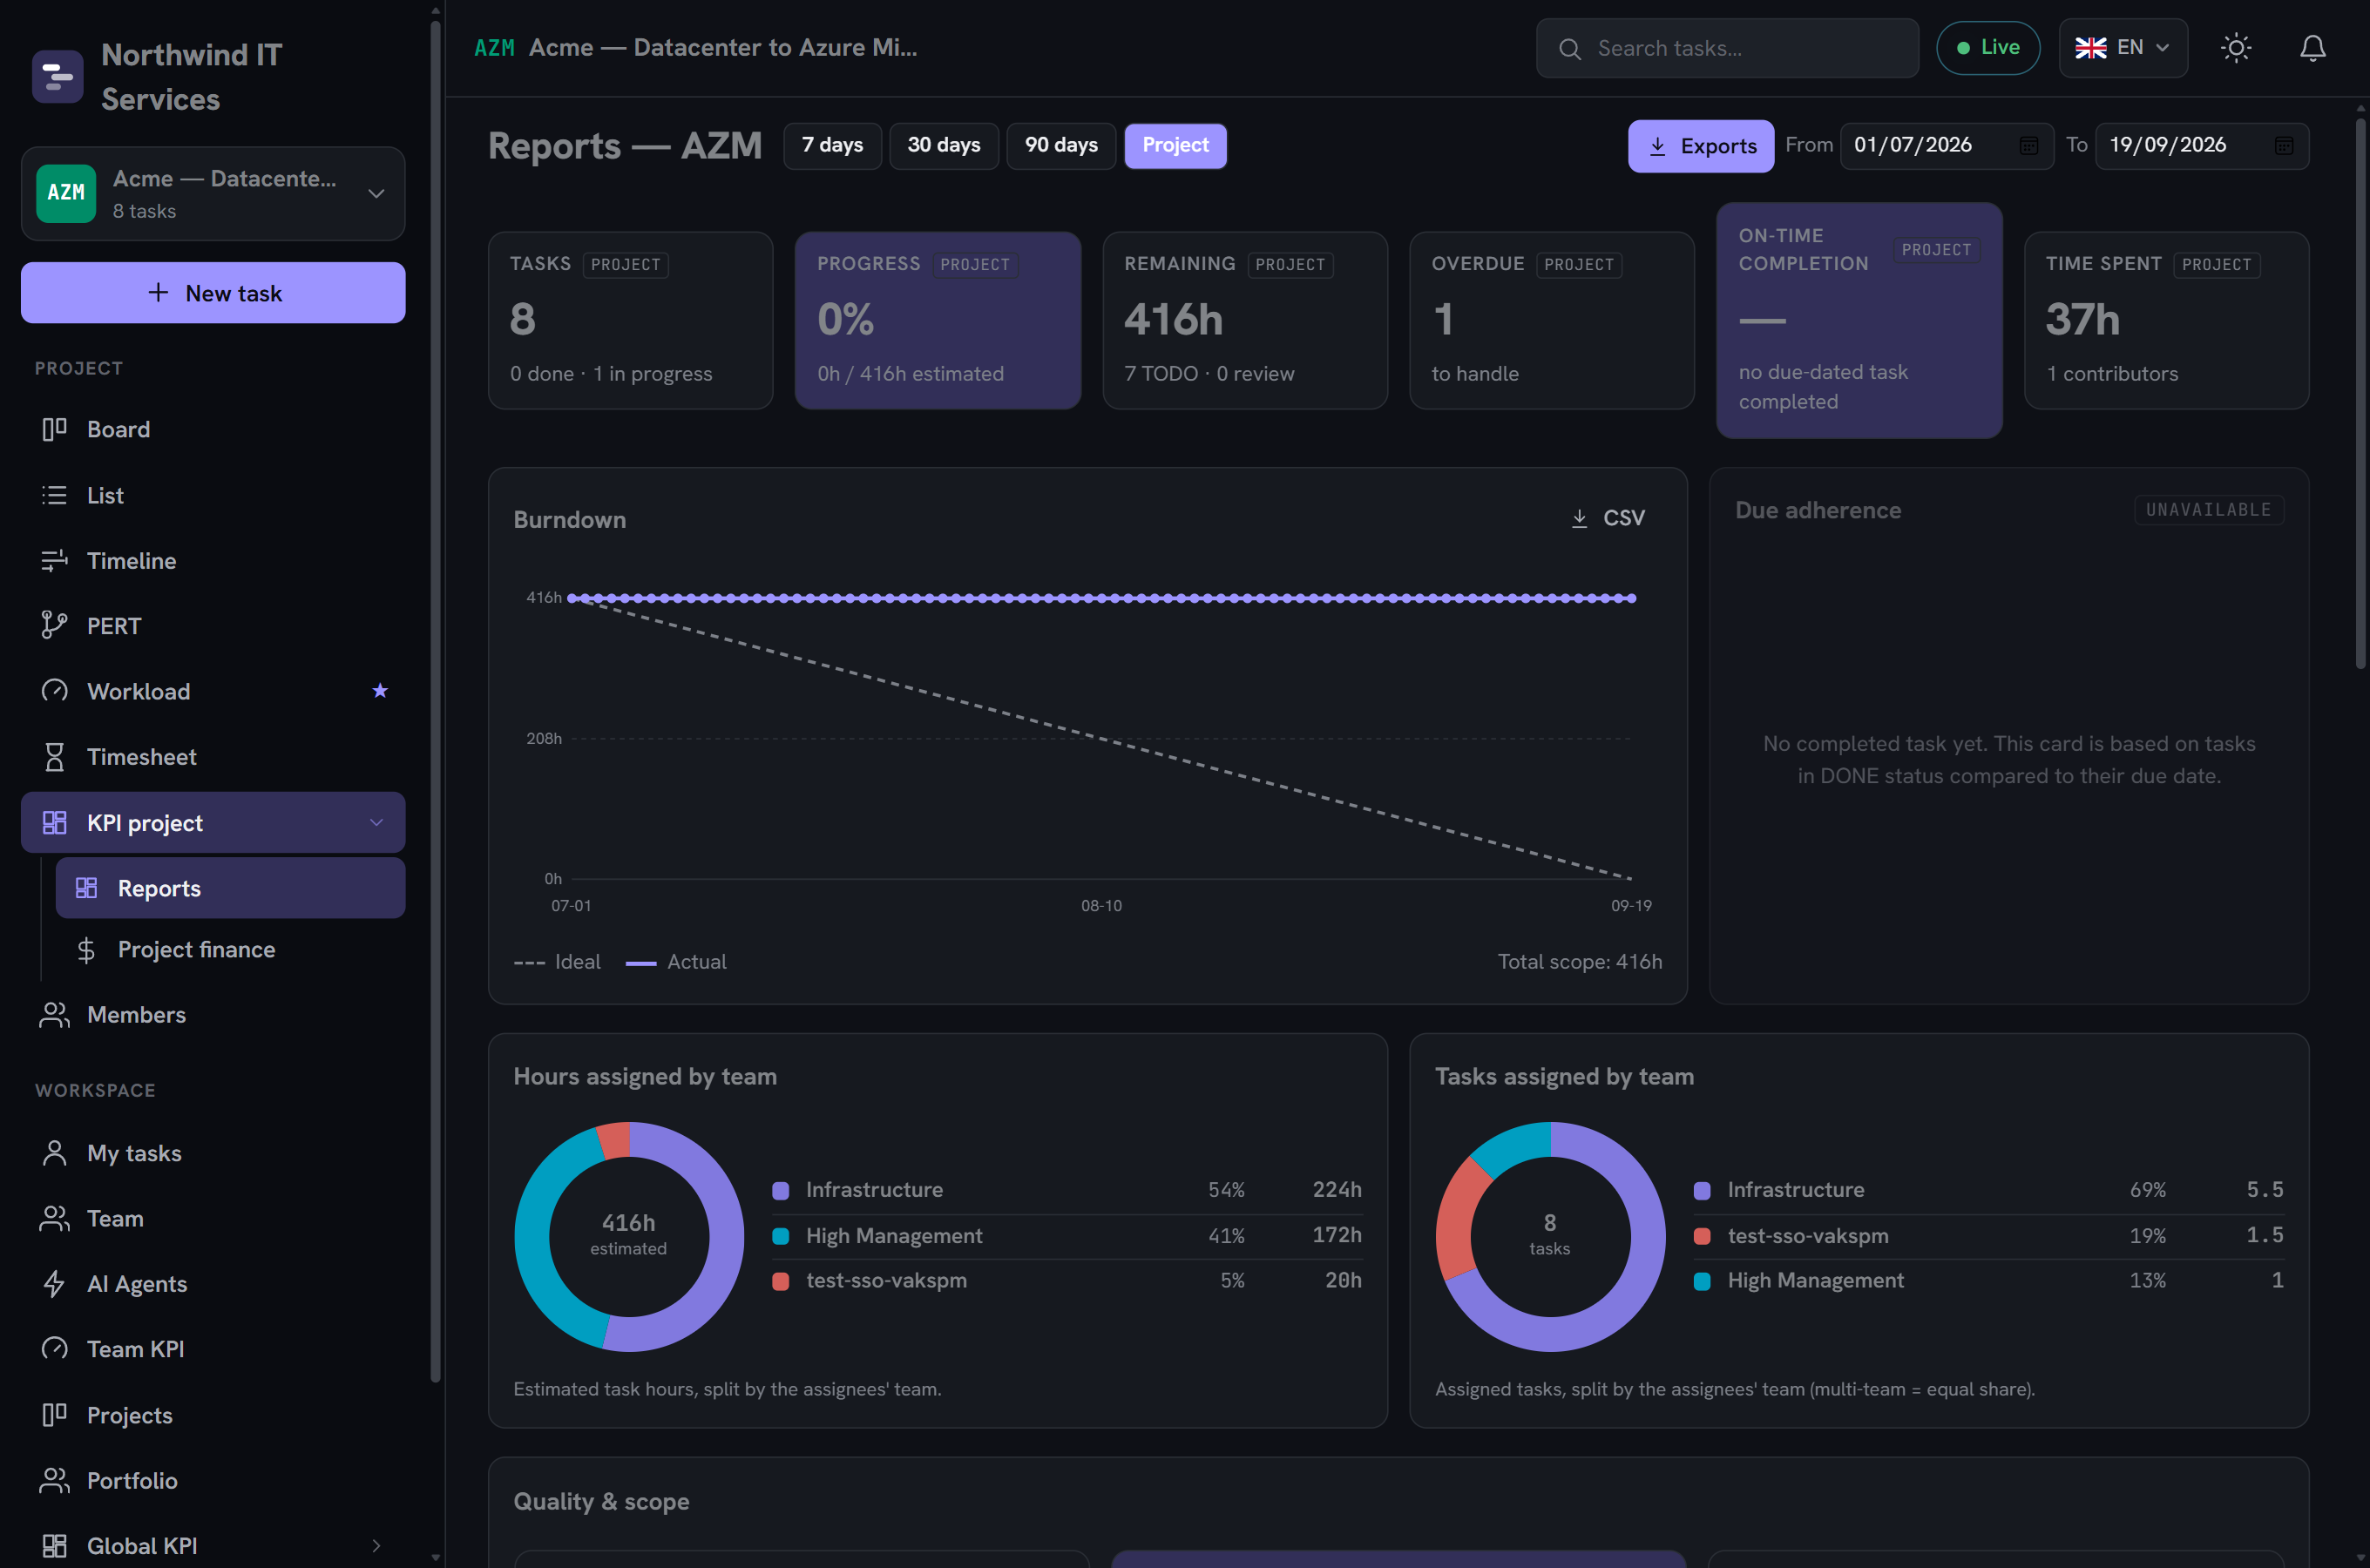Click the Progress KPI card
Image resolution: width=2370 pixels, height=1568 pixels.
937,321
